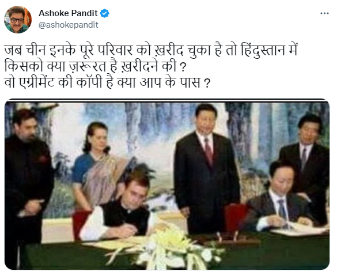Click the word हिंदुस्तान in the tweet
Image resolution: width=337 pixels, height=275 pixels.
260,51
